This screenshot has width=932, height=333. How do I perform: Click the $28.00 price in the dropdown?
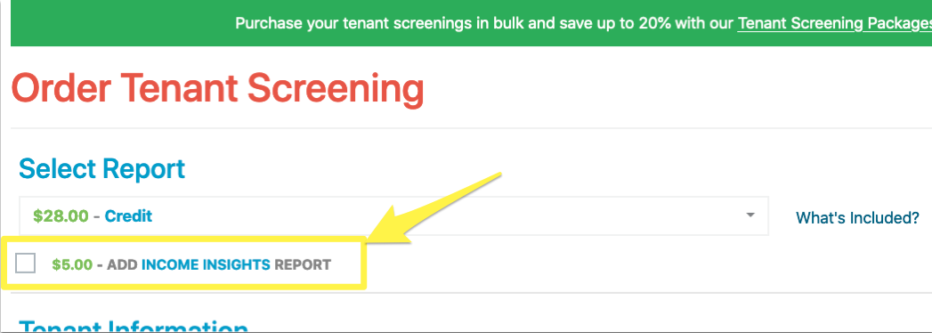61,215
